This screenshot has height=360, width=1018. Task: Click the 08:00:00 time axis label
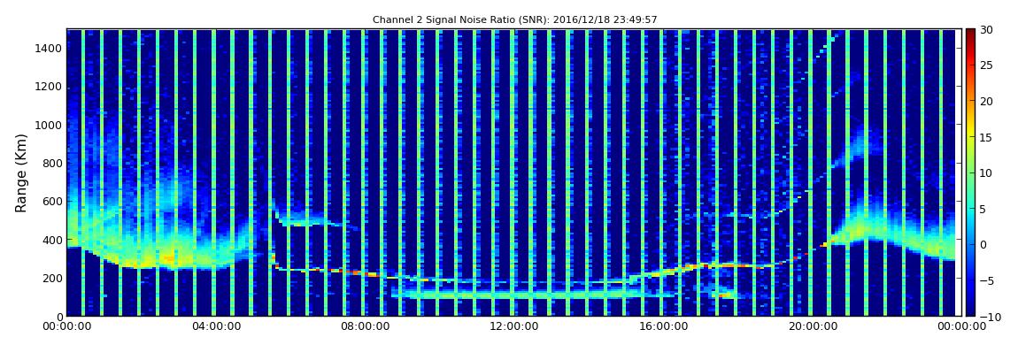[364, 327]
